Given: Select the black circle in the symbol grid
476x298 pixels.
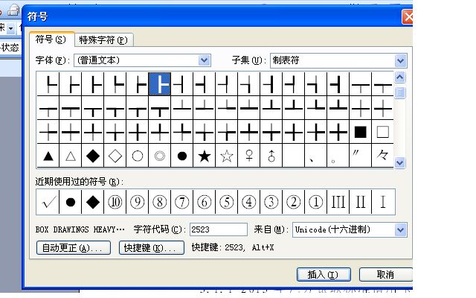Looking at the screenshot, I should pos(182,156).
